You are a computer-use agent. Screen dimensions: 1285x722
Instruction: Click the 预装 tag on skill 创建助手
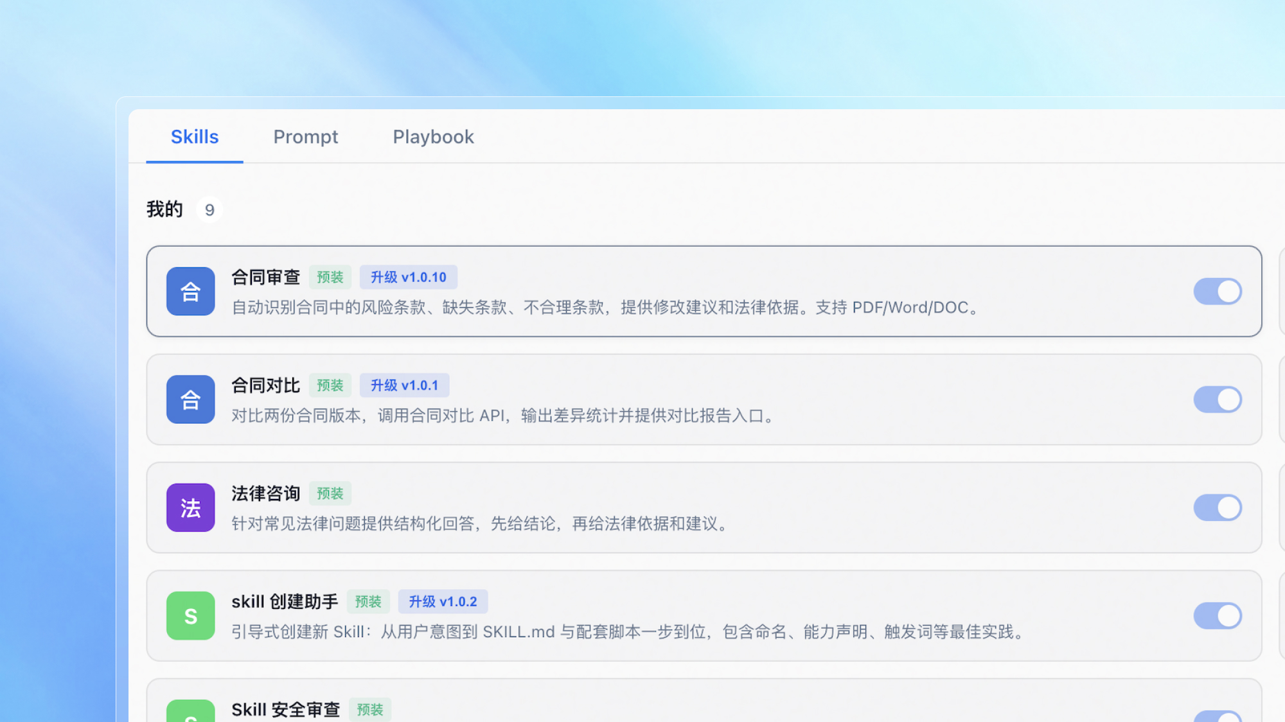pos(369,602)
